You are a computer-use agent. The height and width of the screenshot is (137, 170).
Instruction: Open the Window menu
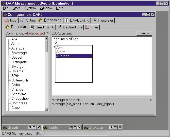click(46, 8)
